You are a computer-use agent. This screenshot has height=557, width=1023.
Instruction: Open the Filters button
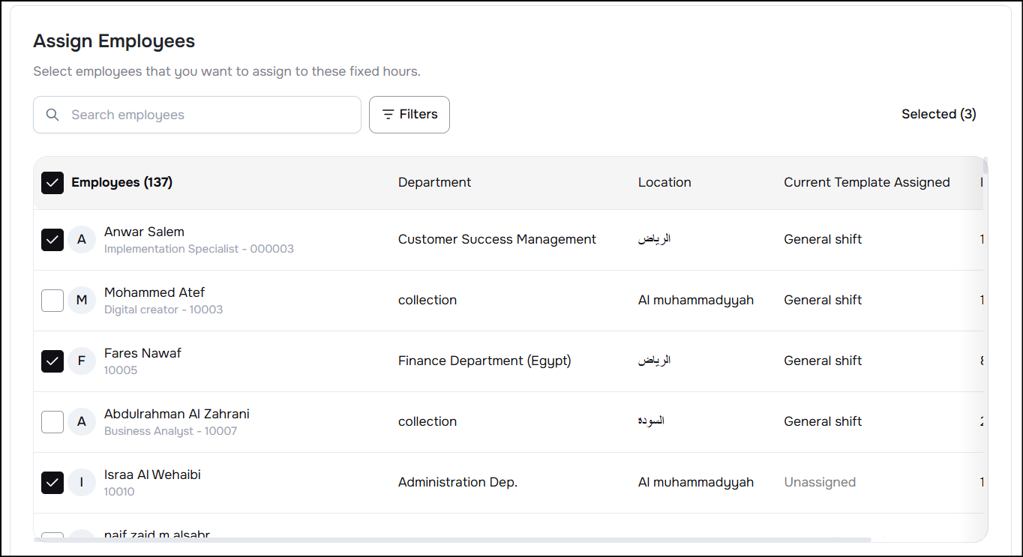[409, 115]
